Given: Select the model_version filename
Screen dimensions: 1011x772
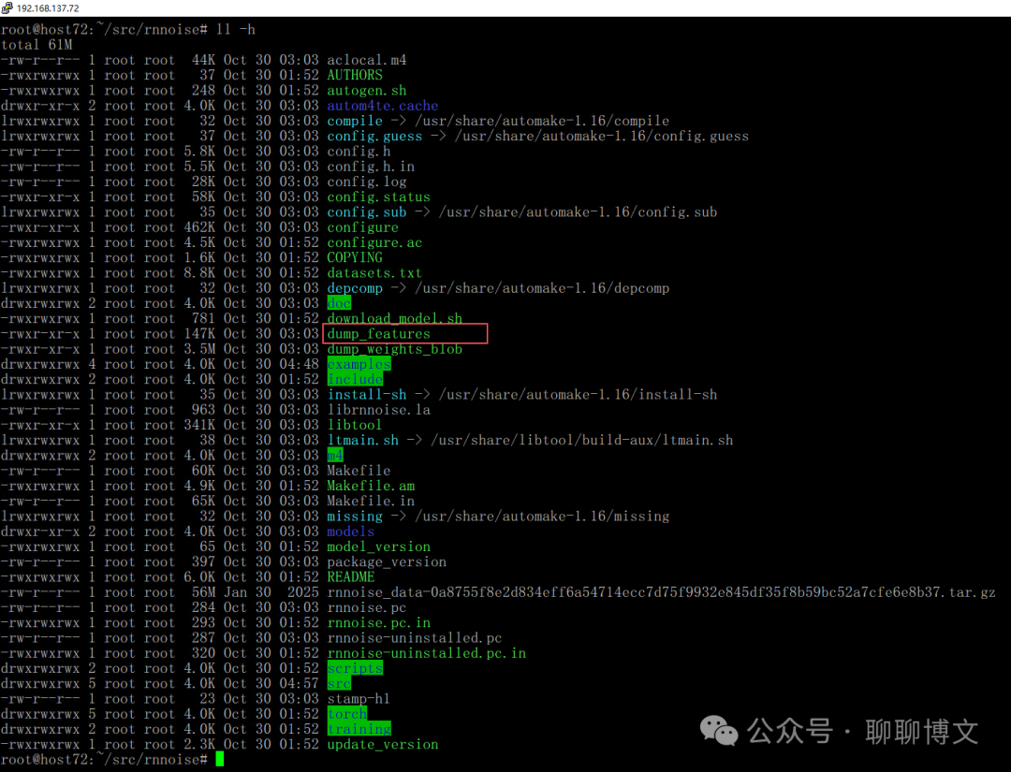Looking at the screenshot, I should click(x=378, y=546).
